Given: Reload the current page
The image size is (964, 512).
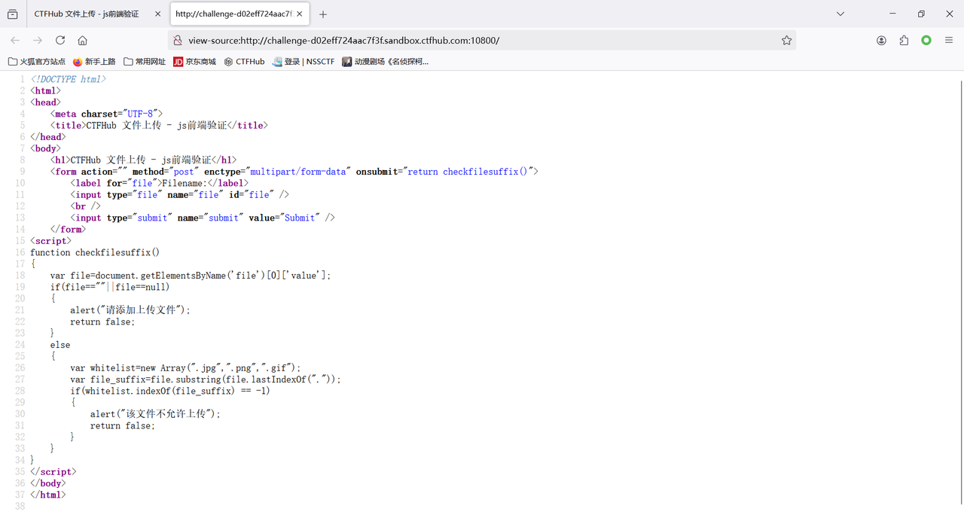Looking at the screenshot, I should coord(60,41).
